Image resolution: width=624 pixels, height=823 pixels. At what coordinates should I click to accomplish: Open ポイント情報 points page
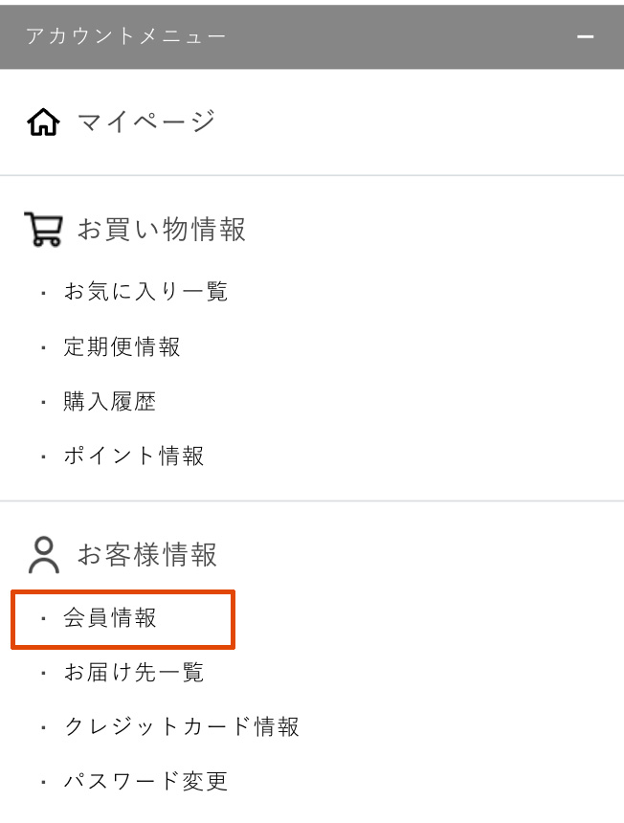coord(134,456)
